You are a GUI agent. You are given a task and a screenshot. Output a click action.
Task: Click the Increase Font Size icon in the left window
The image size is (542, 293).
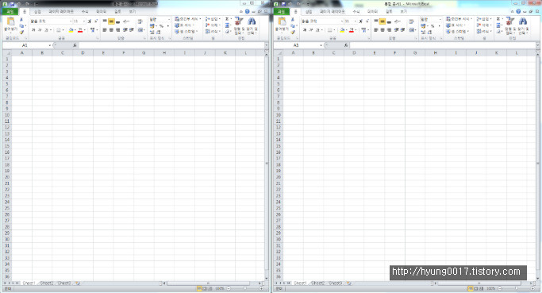tap(90, 21)
